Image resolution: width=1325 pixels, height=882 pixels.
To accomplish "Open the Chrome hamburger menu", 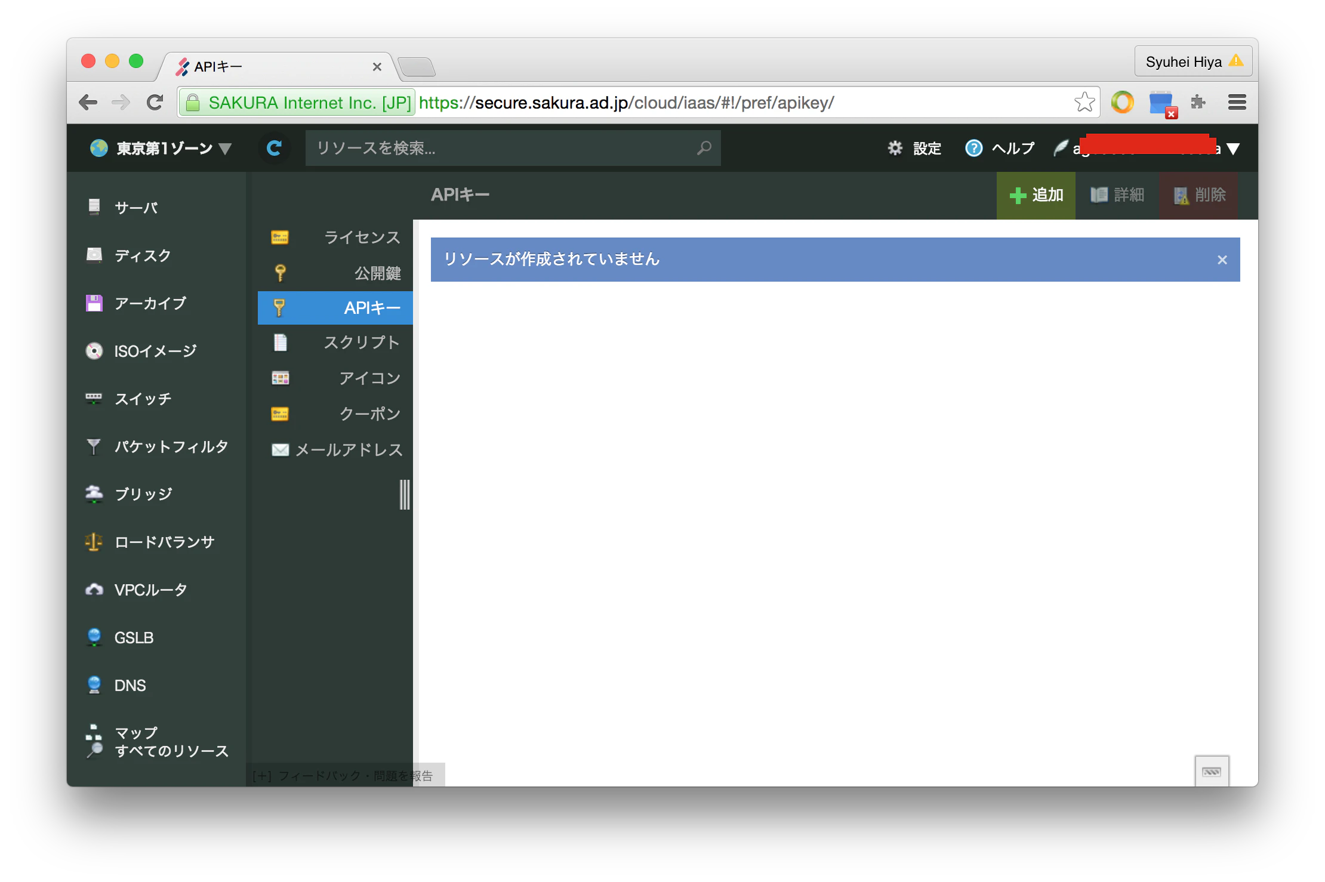I will [x=1237, y=102].
